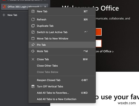The width and height of the screenshot is (139, 106).
Task: Click the ⌘T shortcut label next to New Tab
Action: [x=85, y=12]
